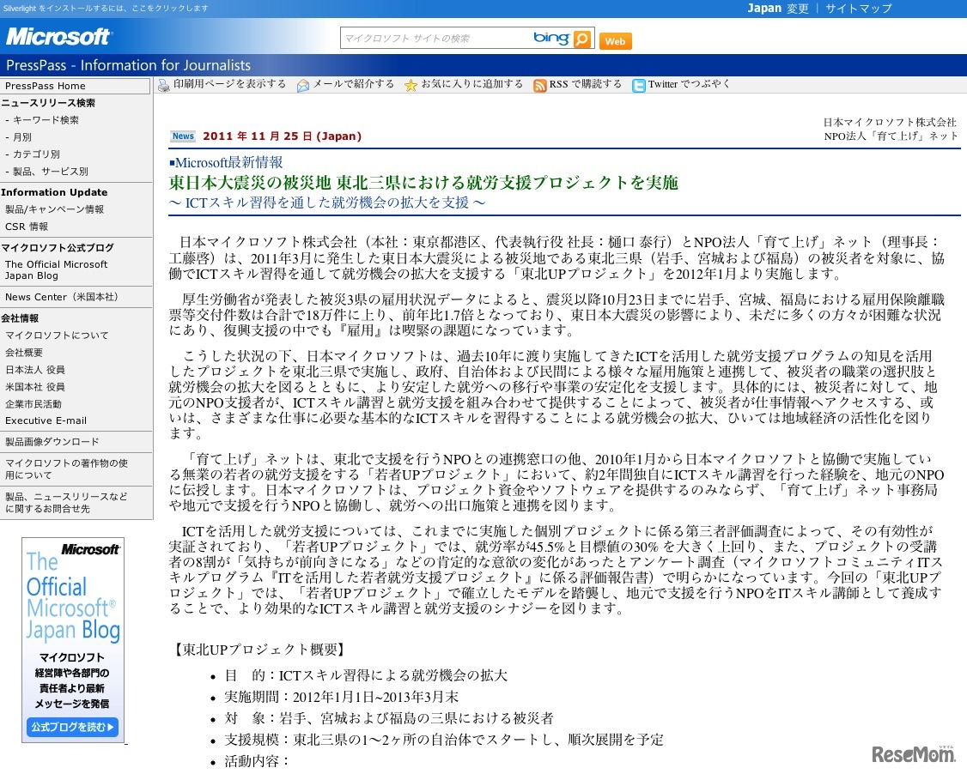Open 会社概要 sidebar item

(x=24, y=353)
